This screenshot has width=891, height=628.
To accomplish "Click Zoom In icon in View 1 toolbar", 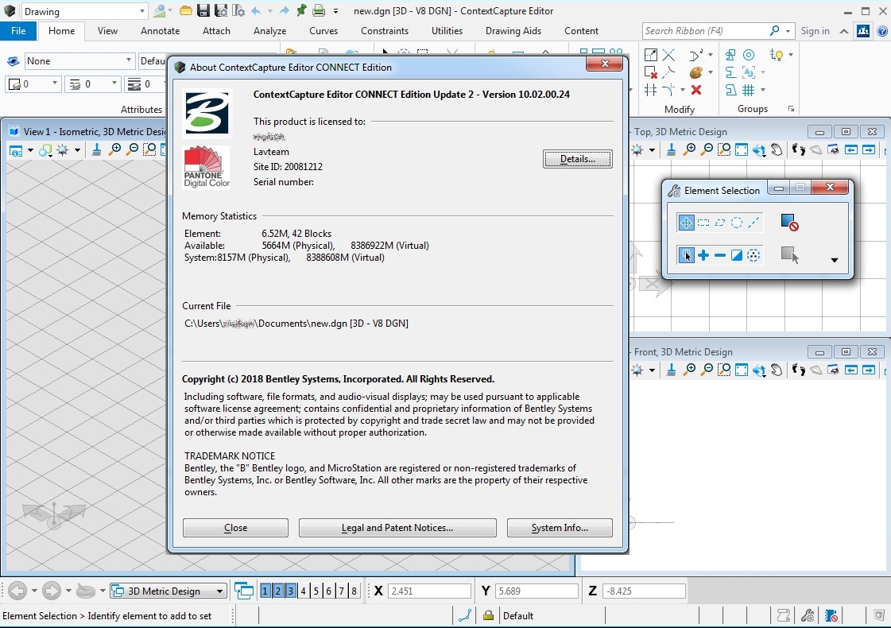I will [114, 149].
